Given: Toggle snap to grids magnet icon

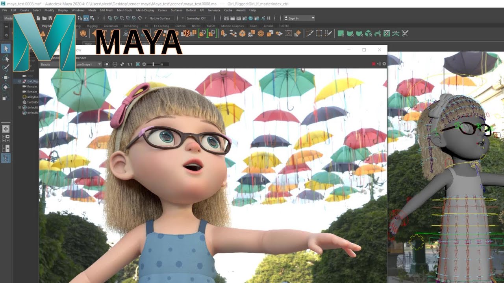Looking at the screenshot, I should (x=110, y=18).
